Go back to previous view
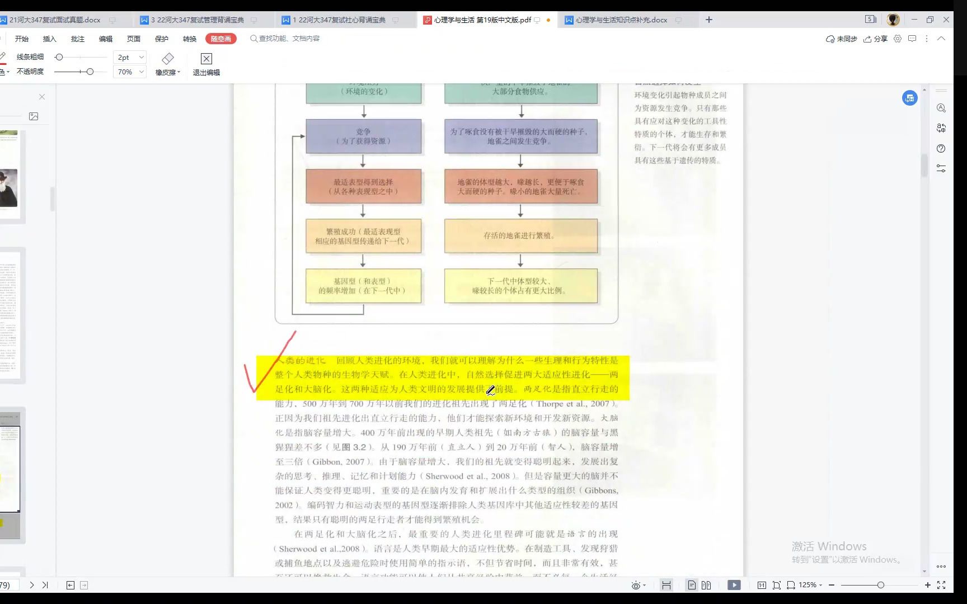Image resolution: width=967 pixels, height=604 pixels. (x=71, y=585)
